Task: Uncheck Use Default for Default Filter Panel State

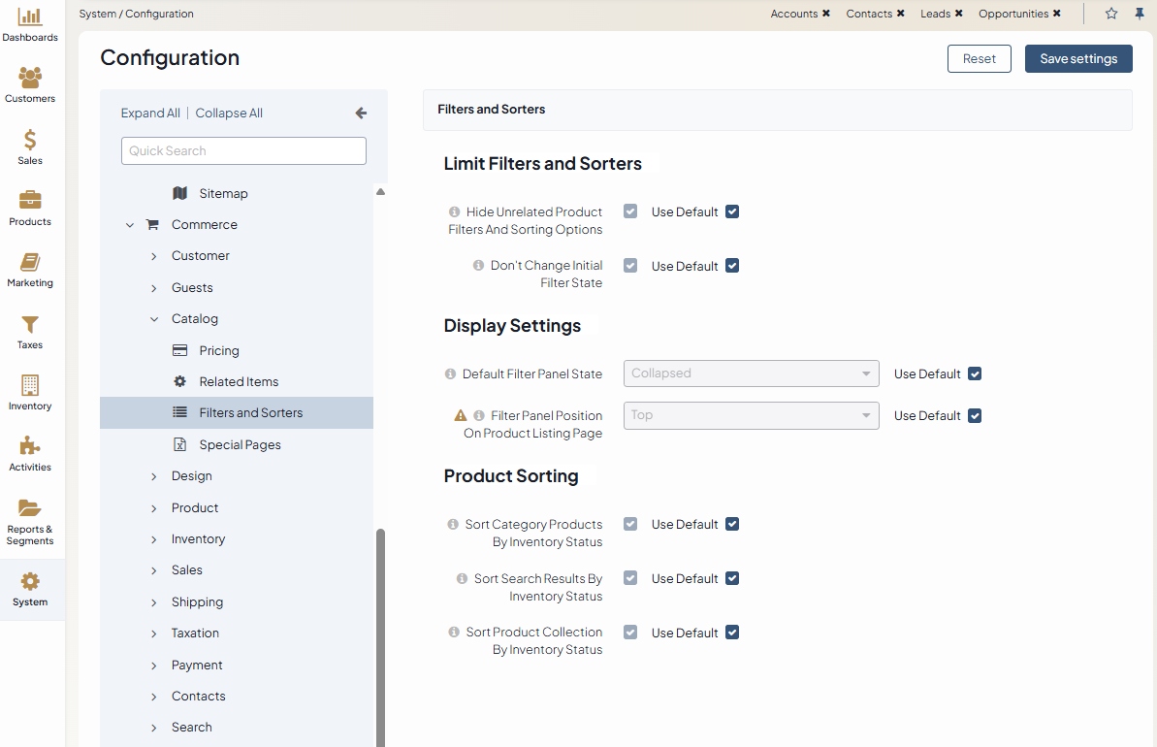Action: click(x=975, y=374)
